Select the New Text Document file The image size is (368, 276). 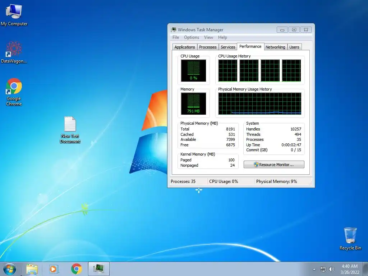point(70,130)
